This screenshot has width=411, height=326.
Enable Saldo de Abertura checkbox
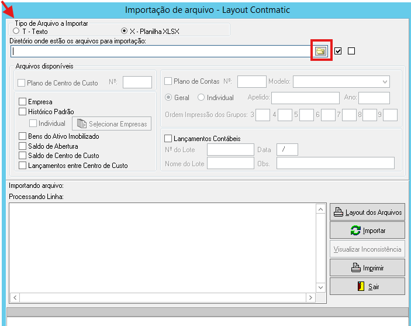(23, 146)
